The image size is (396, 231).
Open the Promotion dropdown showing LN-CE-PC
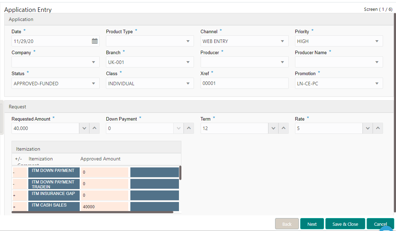point(339,83)
